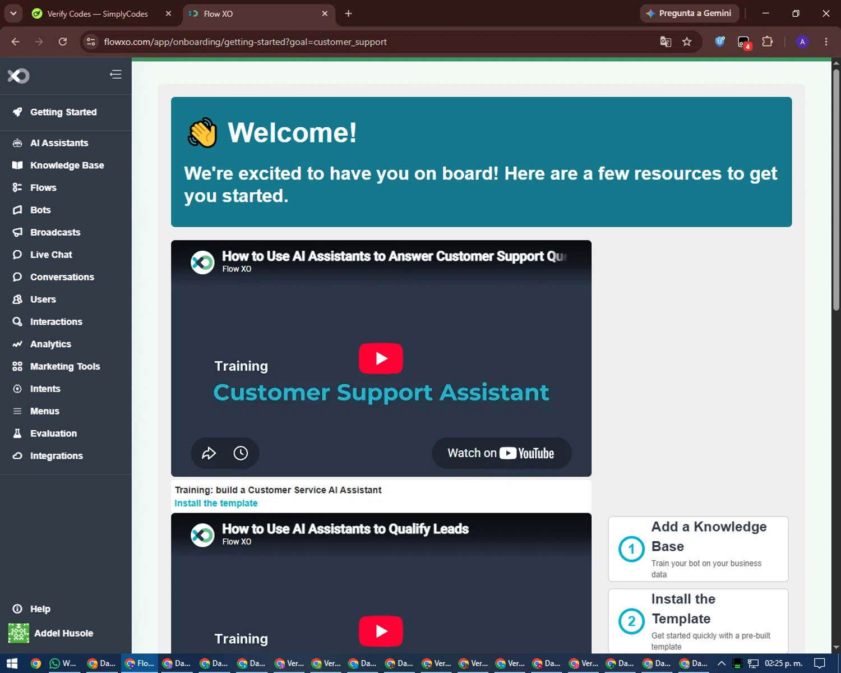Click the Integrations link icon
The image size is (841, 673).
[x=17, y=456]
